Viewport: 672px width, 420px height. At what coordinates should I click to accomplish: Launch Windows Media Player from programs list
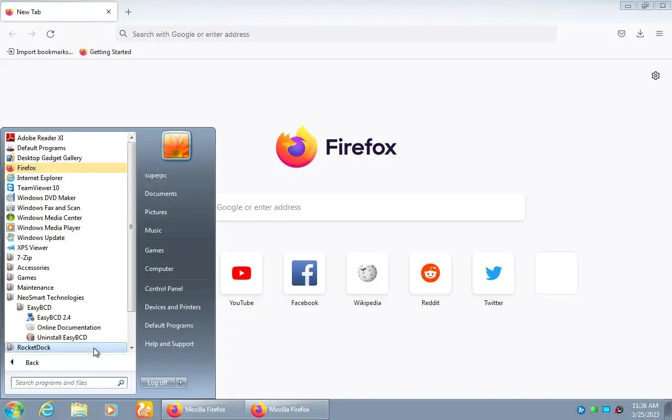point(66,228)
